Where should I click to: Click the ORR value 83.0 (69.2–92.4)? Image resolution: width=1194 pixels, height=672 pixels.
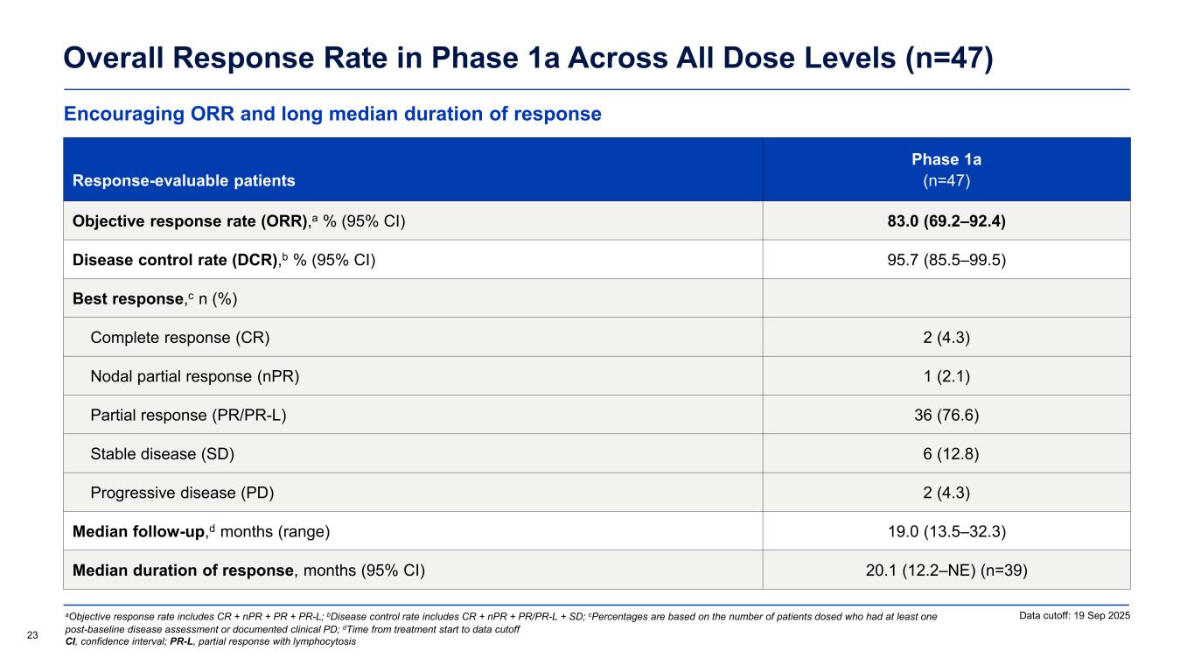[x=946, y=221]
